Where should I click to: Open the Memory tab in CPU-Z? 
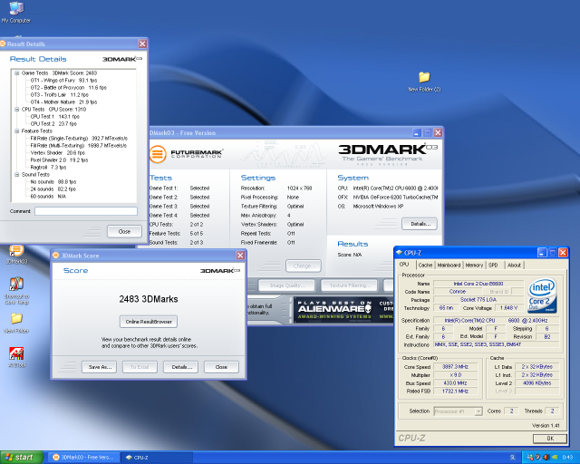474,265
